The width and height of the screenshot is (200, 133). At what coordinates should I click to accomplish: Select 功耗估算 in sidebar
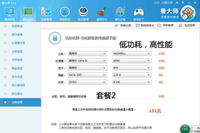pyautogui.click(x=21, y=102)
